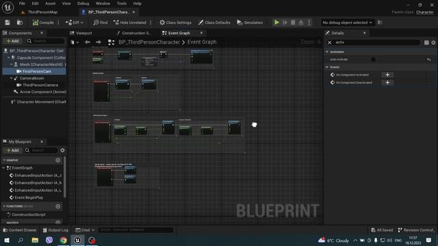Click the frame skip playback button

click(x=285, y=23)
